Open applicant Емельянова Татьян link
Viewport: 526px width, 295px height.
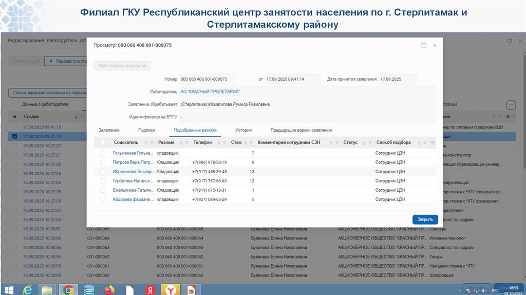pyautogui.click(x=133, y=190)
